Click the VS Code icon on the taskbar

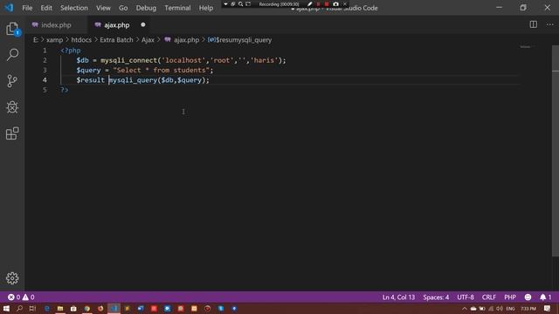pos(114,308)
